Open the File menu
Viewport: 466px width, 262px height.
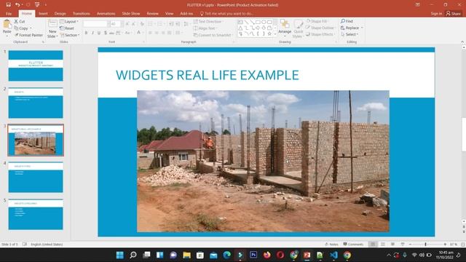click(x=9, y=13)
